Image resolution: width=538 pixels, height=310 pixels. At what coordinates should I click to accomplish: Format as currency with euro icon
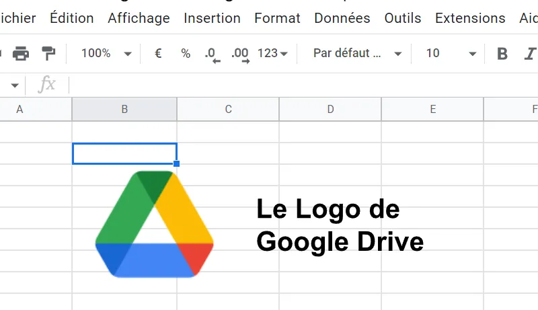pyautogui.click(x=158, y=53)
